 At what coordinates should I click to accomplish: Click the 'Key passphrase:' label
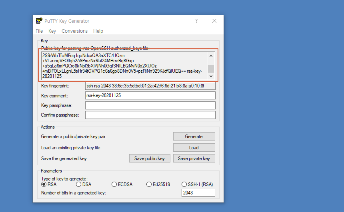(57, 105)
